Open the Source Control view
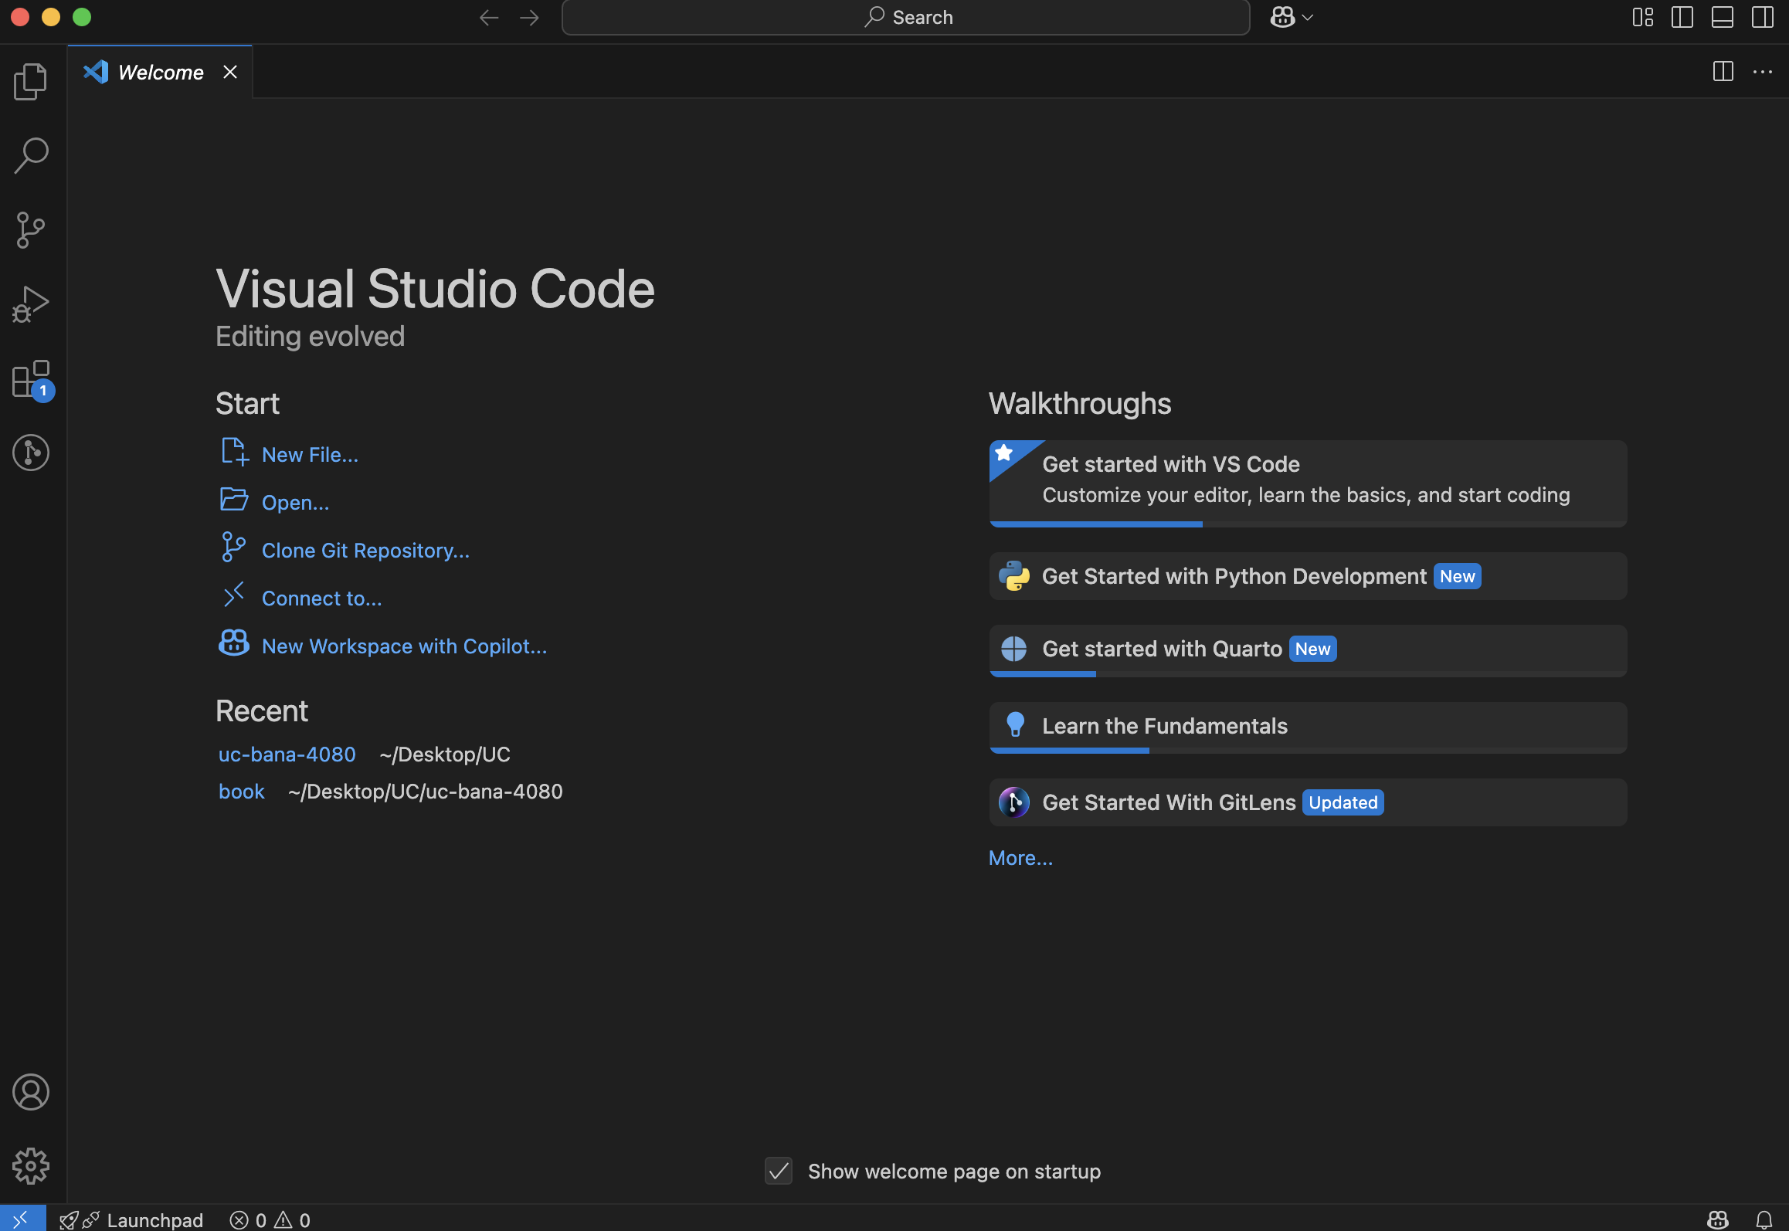 click(x=31, y=229)
